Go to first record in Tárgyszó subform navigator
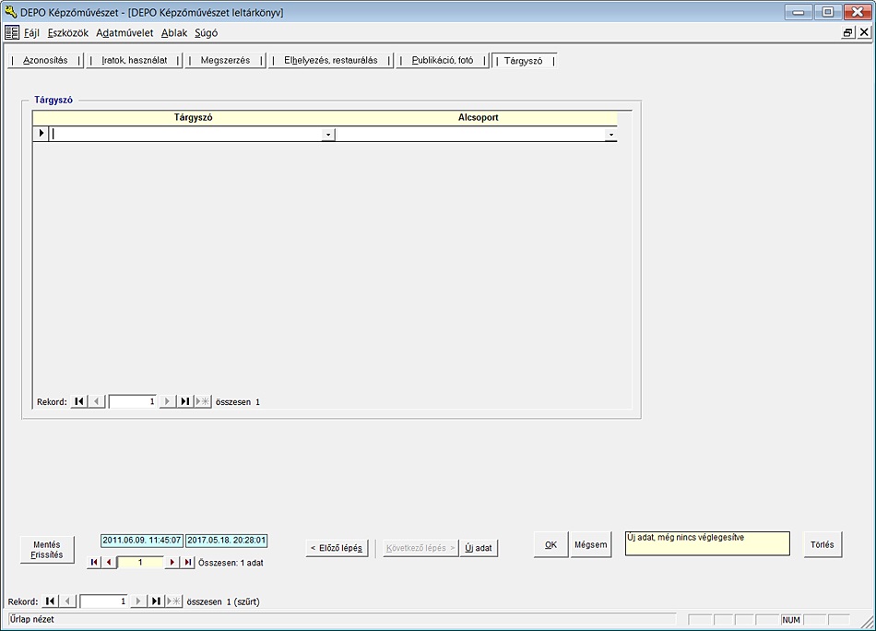Viewport: 876px width, 631px height. [79, 401]
